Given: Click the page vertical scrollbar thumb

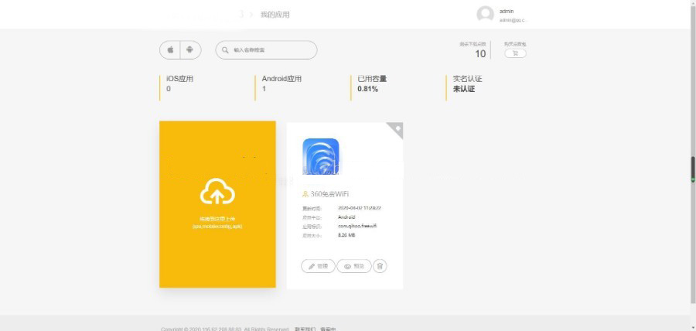Looking at the screenshot, I should coord(692,169).
